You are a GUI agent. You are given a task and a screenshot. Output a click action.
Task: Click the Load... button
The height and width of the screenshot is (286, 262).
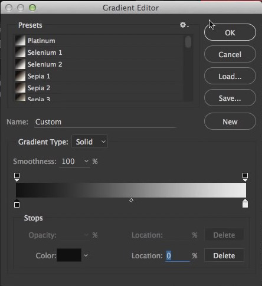[x=230, y=76]
